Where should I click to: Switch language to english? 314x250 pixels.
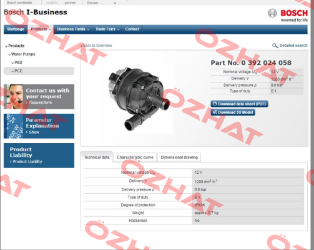click(51, 2)
